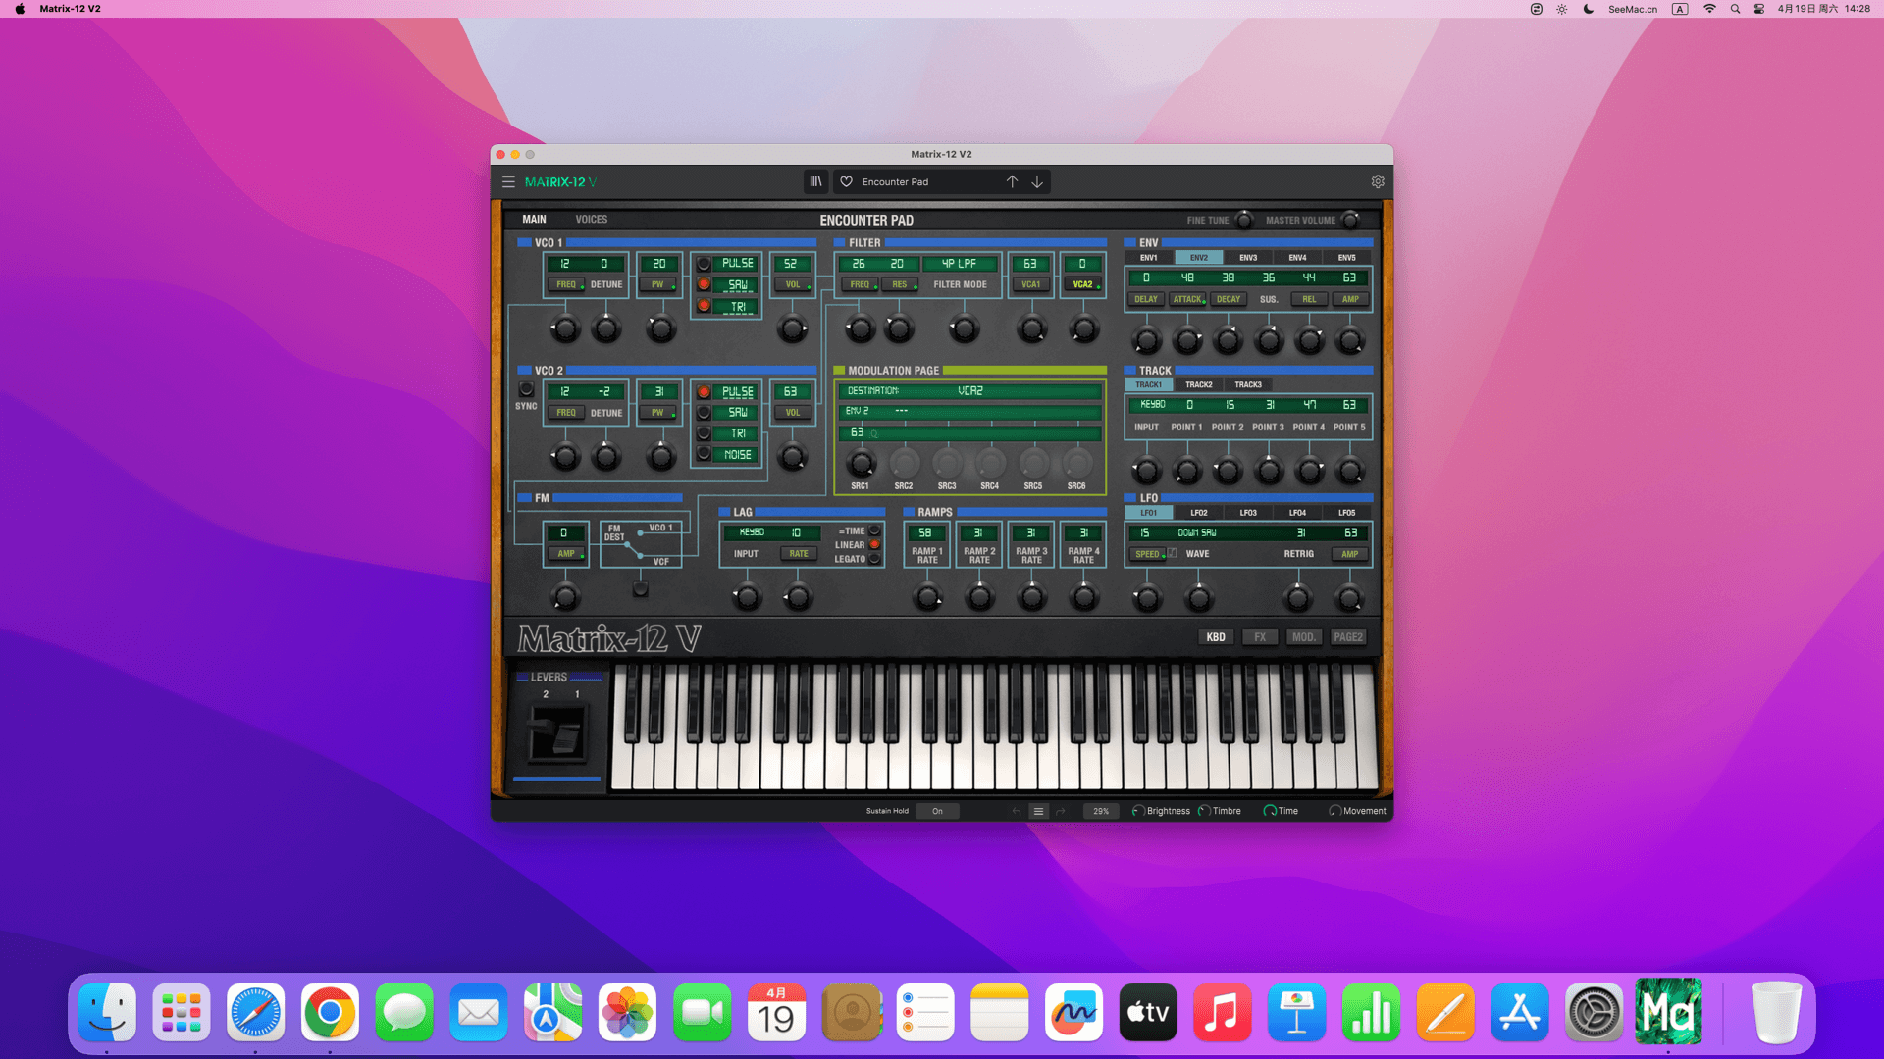This screenshot has width=1884, height=1059.
Task: Adjust the MASTER VOLUME knob
Action: tap(1351, 220)
